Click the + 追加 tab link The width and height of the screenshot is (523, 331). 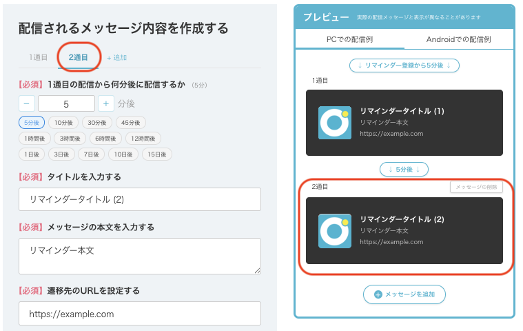click(116, 58)
